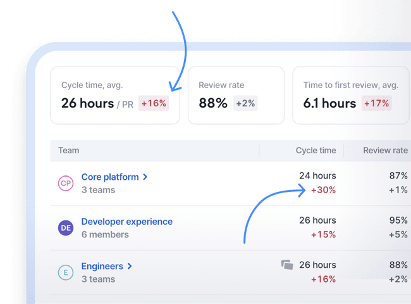This screenshot has width=411, height=304.
Task: Select the Cycle time avg. metric card
Action: click(114, 95)
